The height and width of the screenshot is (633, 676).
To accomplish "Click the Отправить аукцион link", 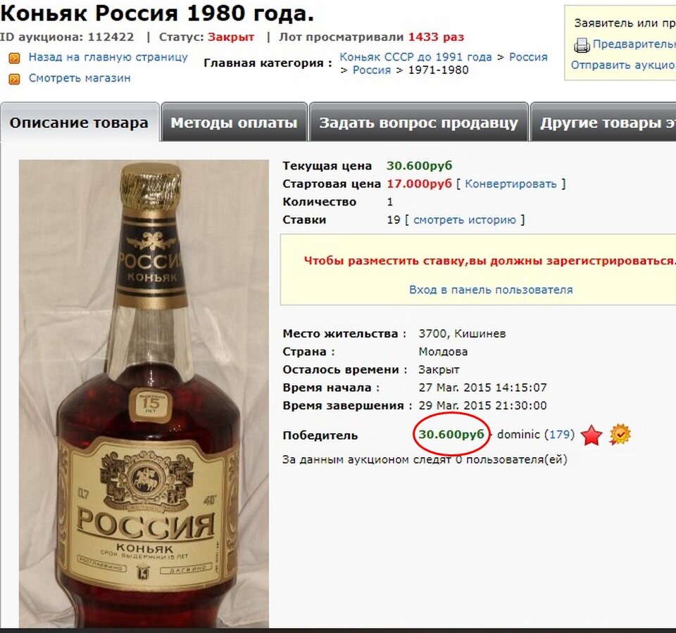I will (623, 65).
